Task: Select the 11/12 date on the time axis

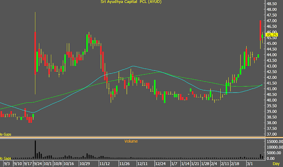Action: 105,164
